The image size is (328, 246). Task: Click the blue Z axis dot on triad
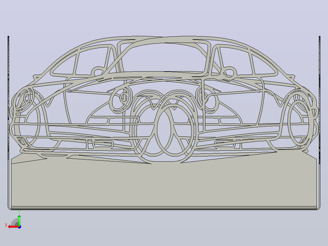click(19, 227)
